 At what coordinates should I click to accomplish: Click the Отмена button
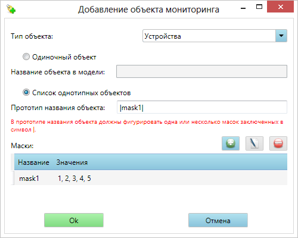pyautogui.click(x=218, y=220)
